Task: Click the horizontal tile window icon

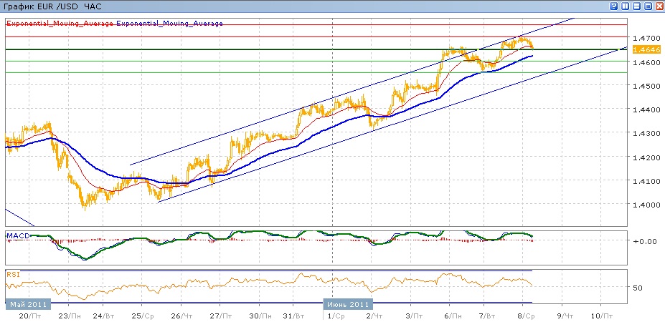Action: tap(637, 6)
